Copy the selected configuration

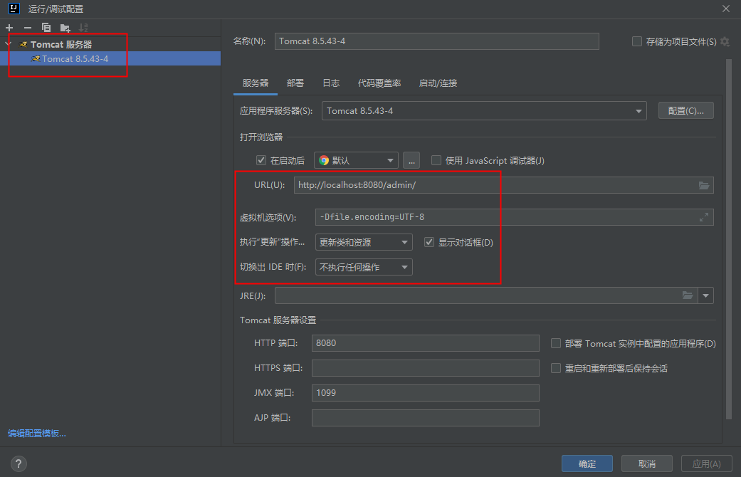pos(46,28)
